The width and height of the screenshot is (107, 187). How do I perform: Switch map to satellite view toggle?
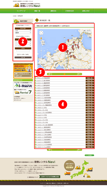[x=89, y=31]
